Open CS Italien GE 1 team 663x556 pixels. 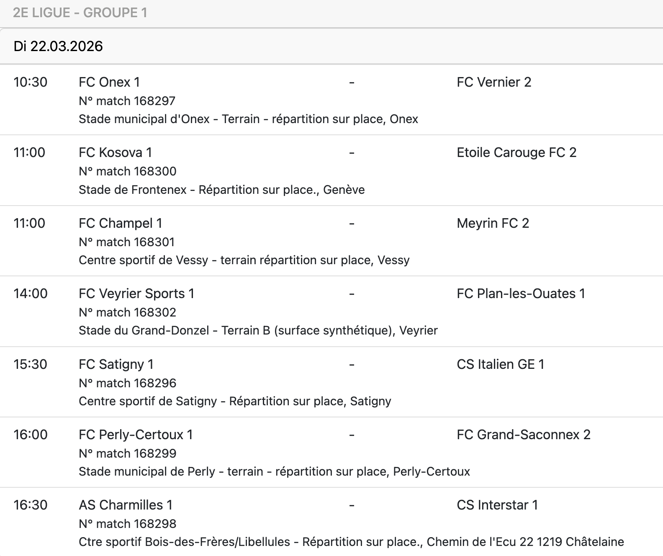click(x=500, y=364)
